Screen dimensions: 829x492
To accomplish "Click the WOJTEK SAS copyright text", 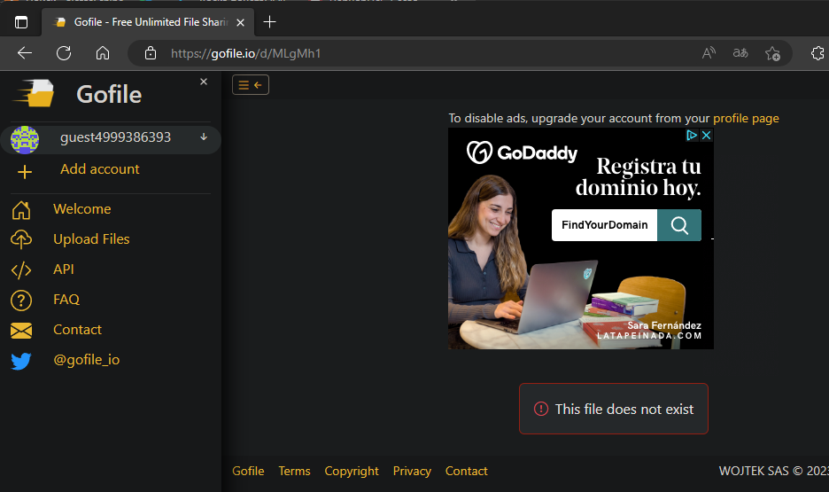I will (x=773, y=471).
